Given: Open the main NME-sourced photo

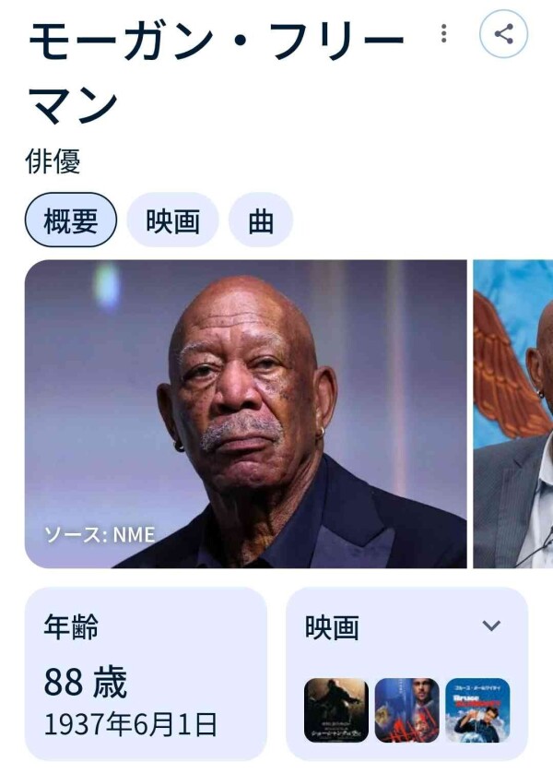Looking at the screenshot, I should click(246, 413).
